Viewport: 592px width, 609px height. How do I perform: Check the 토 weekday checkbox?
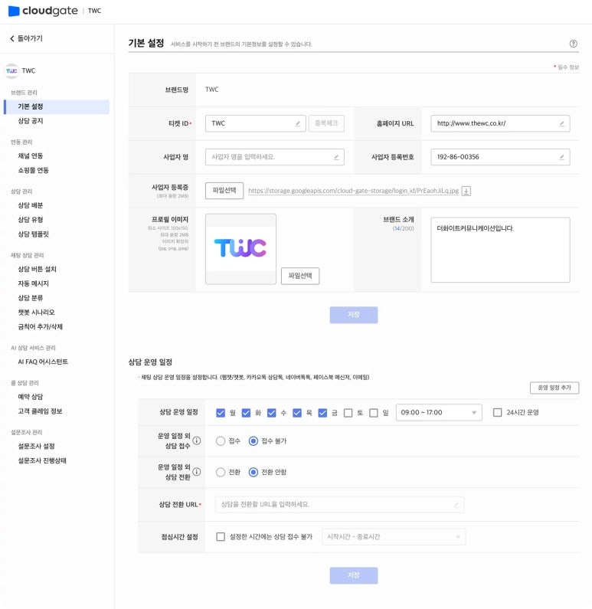[x=348, y=413]
